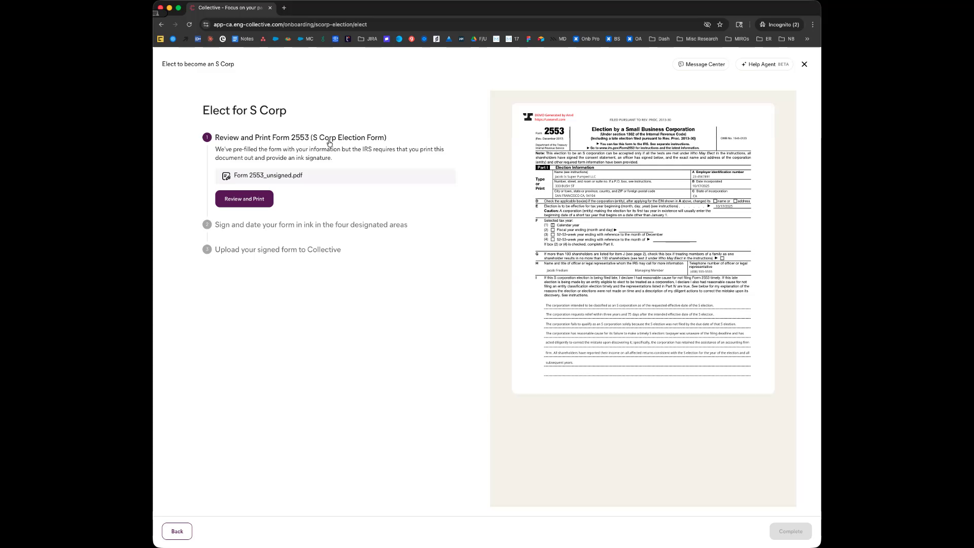Close the S Corp election flow
This screenshot has height=548, width=974.
coord(804,64)
